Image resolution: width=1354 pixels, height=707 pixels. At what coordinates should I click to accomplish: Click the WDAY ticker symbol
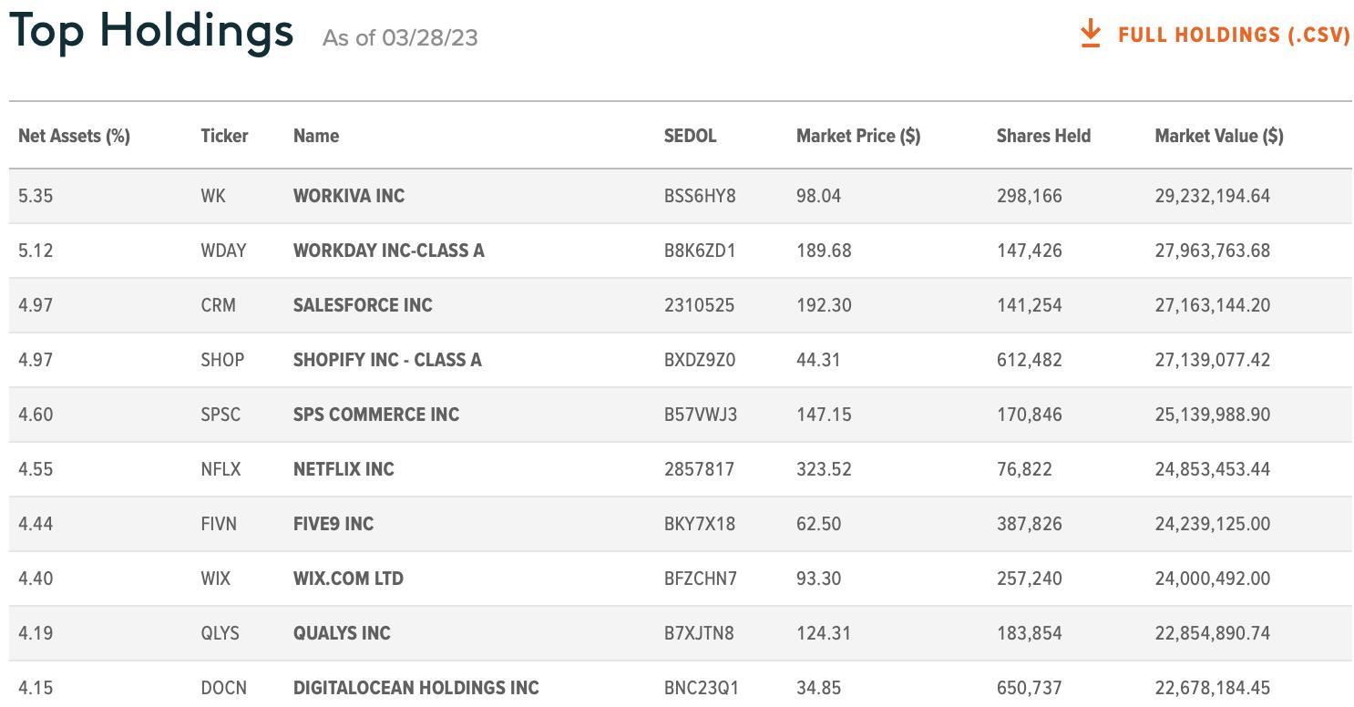223,251
